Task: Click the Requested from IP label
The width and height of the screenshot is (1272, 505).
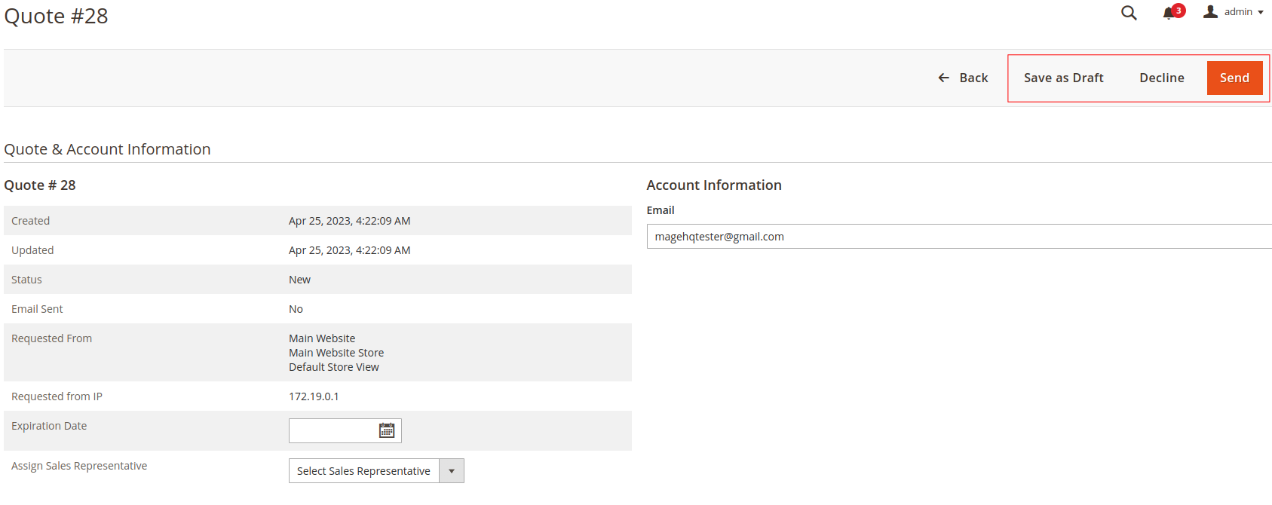Action: [57, 396]
